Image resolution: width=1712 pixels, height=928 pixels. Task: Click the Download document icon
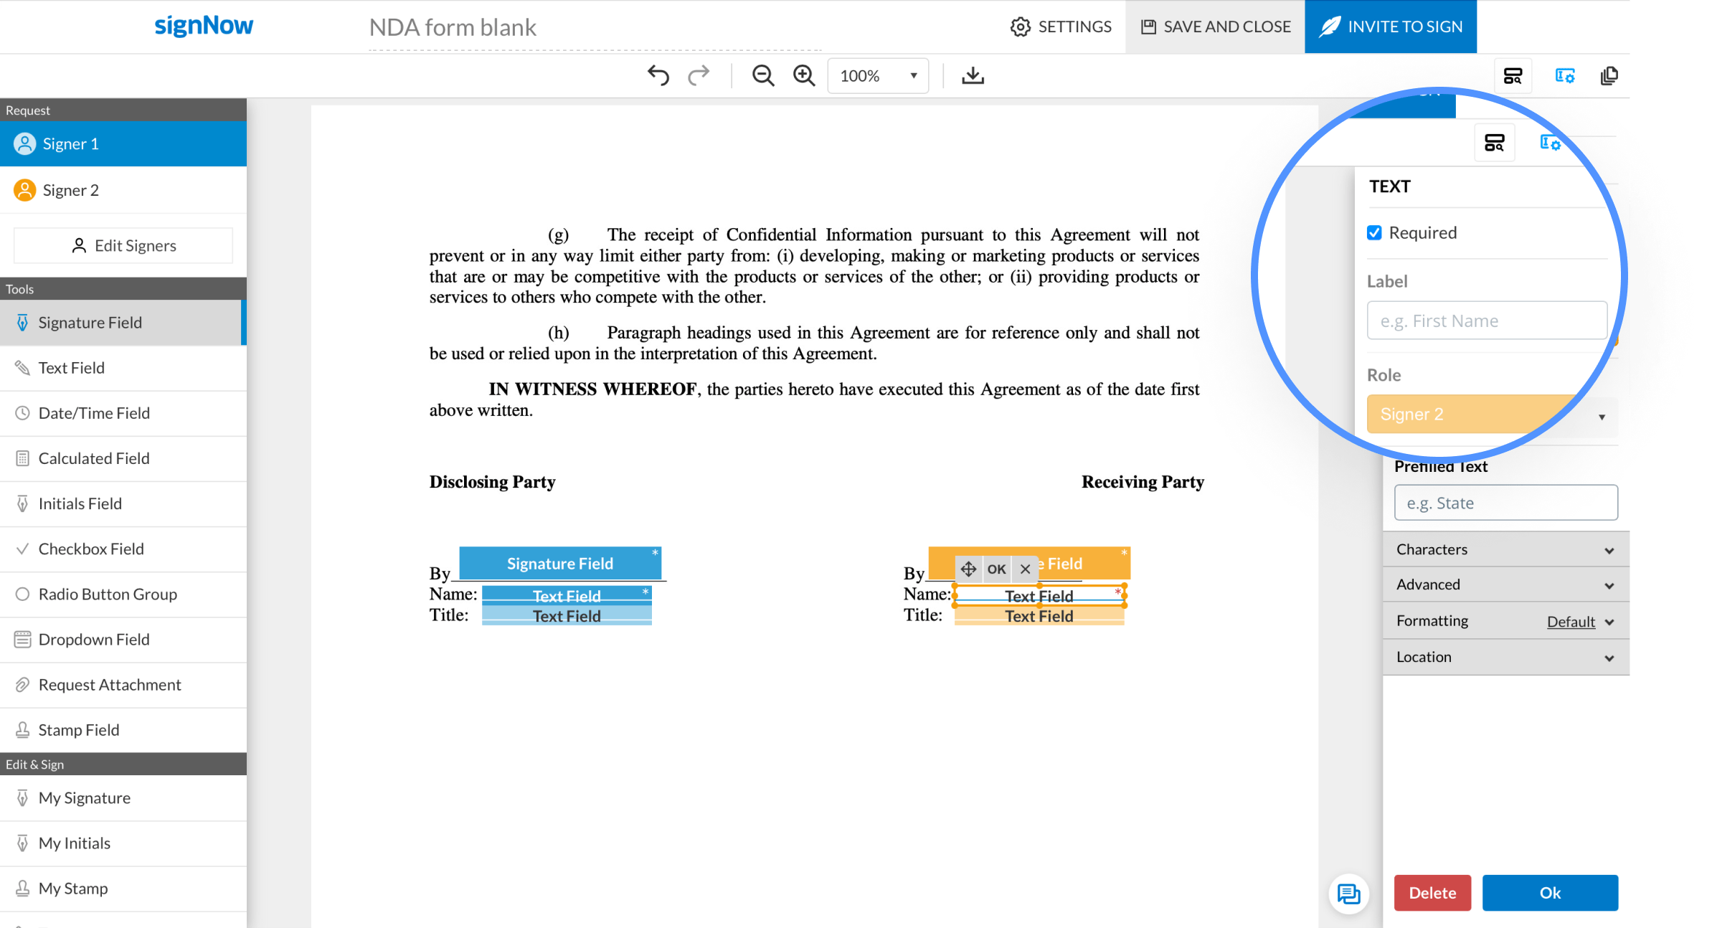click(x=973, y=75)
